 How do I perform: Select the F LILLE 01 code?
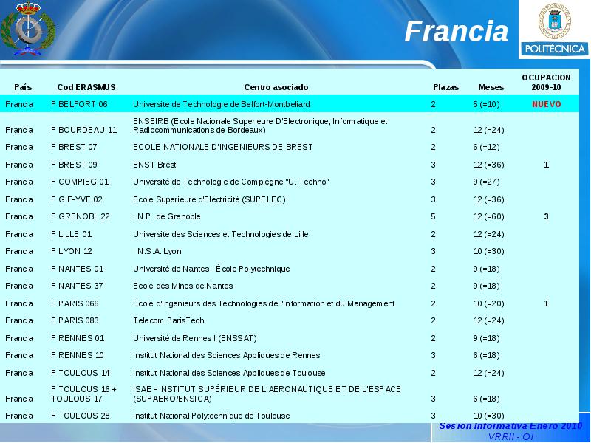coord(71,234)
